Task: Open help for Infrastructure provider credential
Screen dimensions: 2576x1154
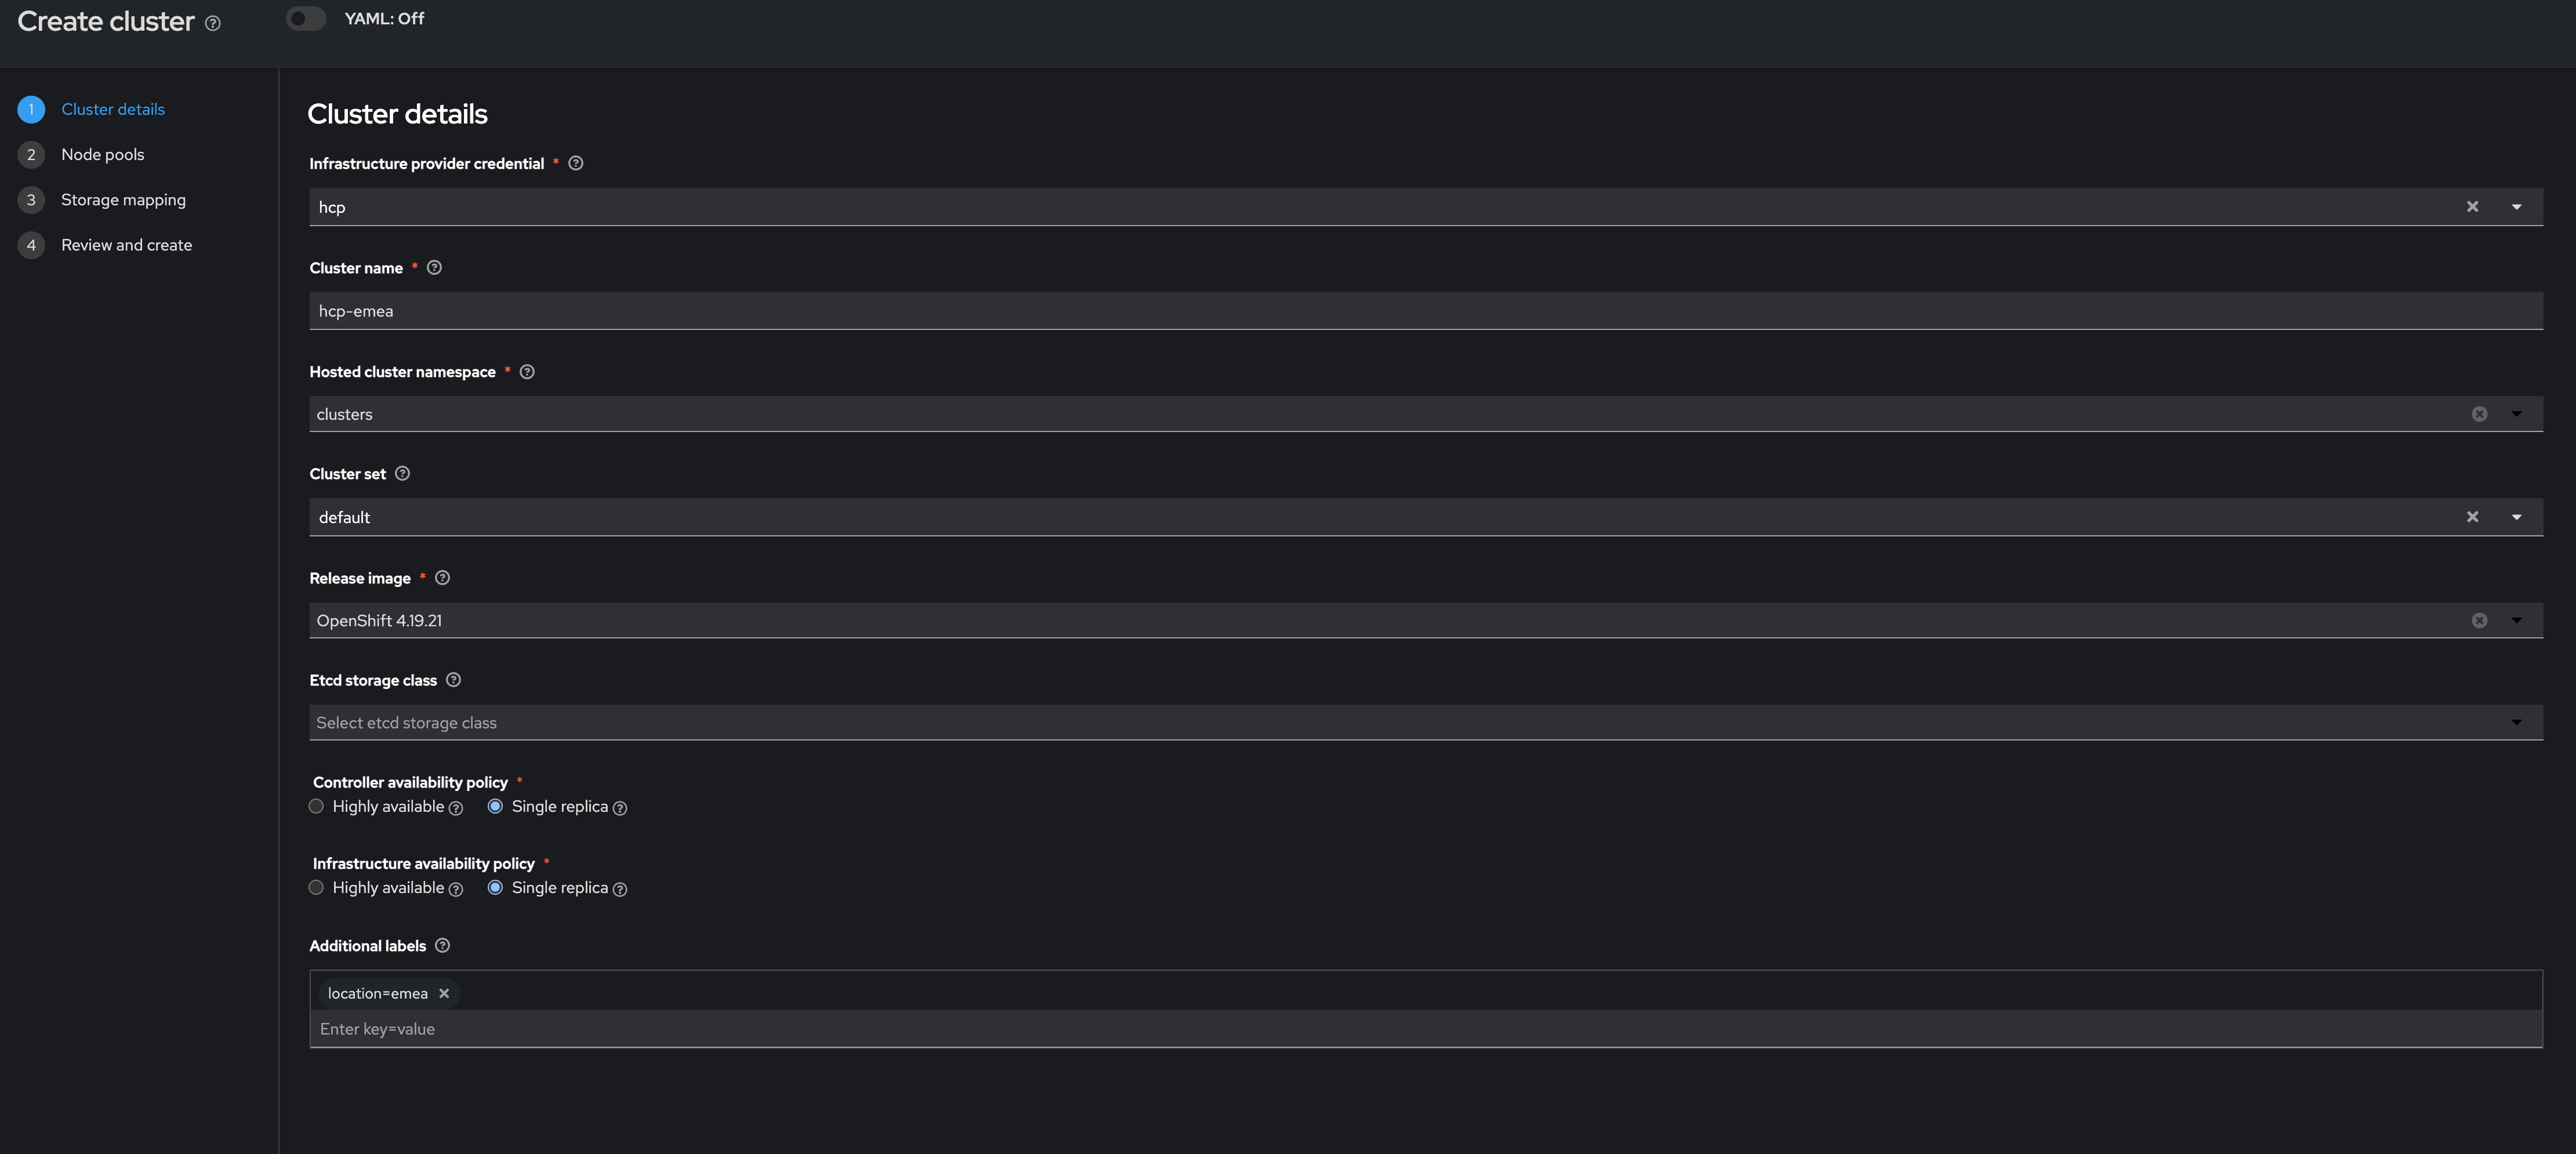Action: click(576, 163)
